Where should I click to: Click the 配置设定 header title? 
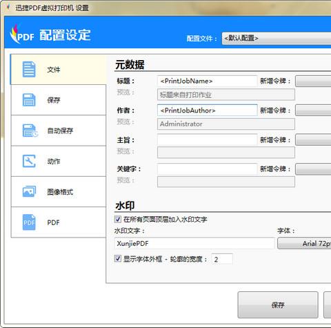click(x=66, y=35)
